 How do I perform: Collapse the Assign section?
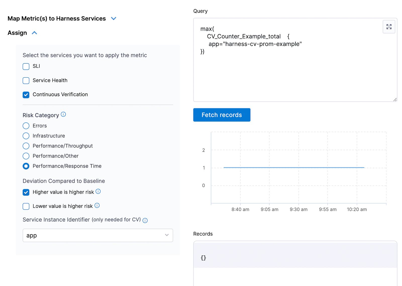click(34, 33)
